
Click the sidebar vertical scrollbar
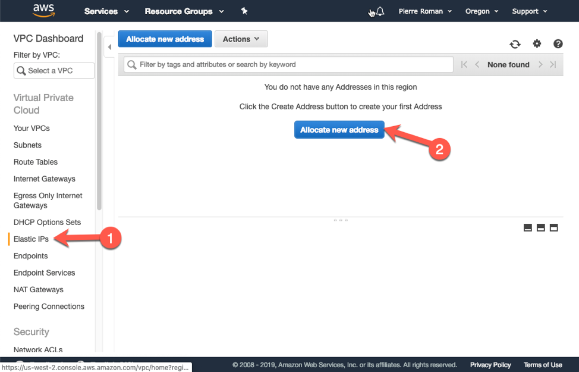[x=99, y=121]
